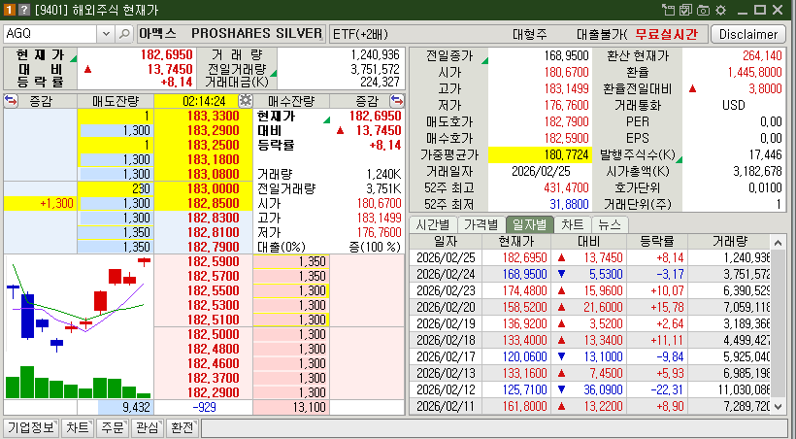Click 무료실시간 red label
This screenshot has width=796, height=439.
(x=667, y=34)
